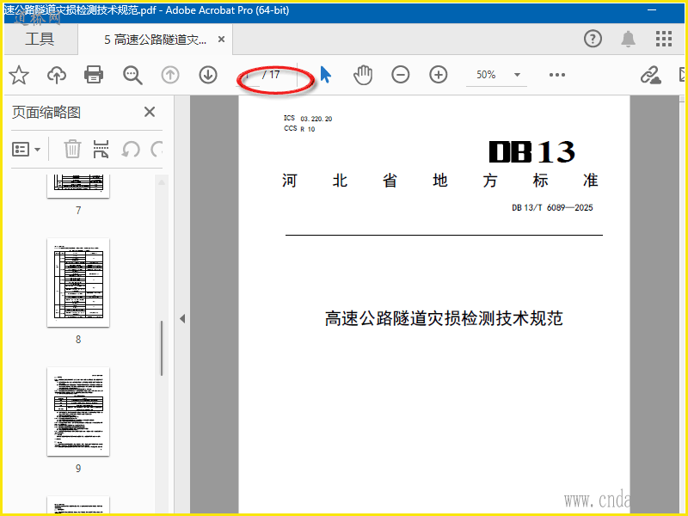Click the thumbnail panel scrollbar handle
This screenshot has height=516, width=688.
162,348
